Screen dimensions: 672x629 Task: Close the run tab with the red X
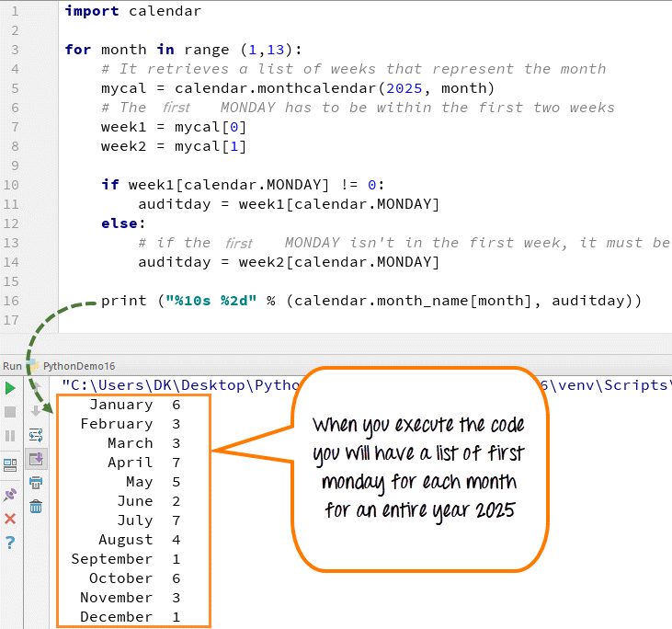(10, 519)
